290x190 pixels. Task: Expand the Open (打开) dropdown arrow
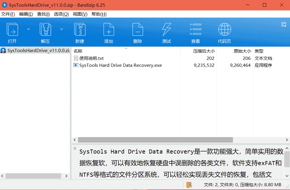tap(28, 29)
